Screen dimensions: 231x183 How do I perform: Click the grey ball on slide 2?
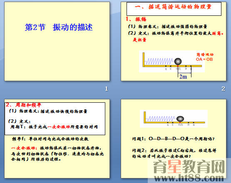pos(178,61)
